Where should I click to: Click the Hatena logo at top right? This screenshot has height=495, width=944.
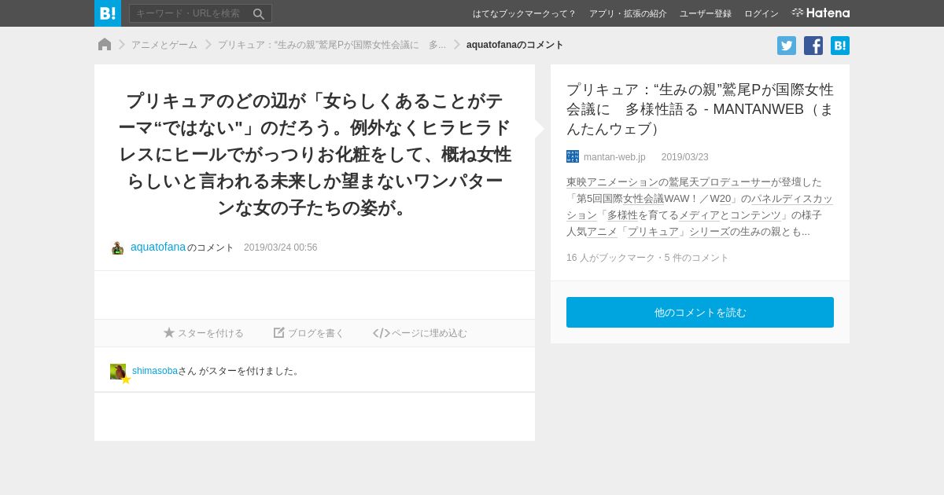820,13
